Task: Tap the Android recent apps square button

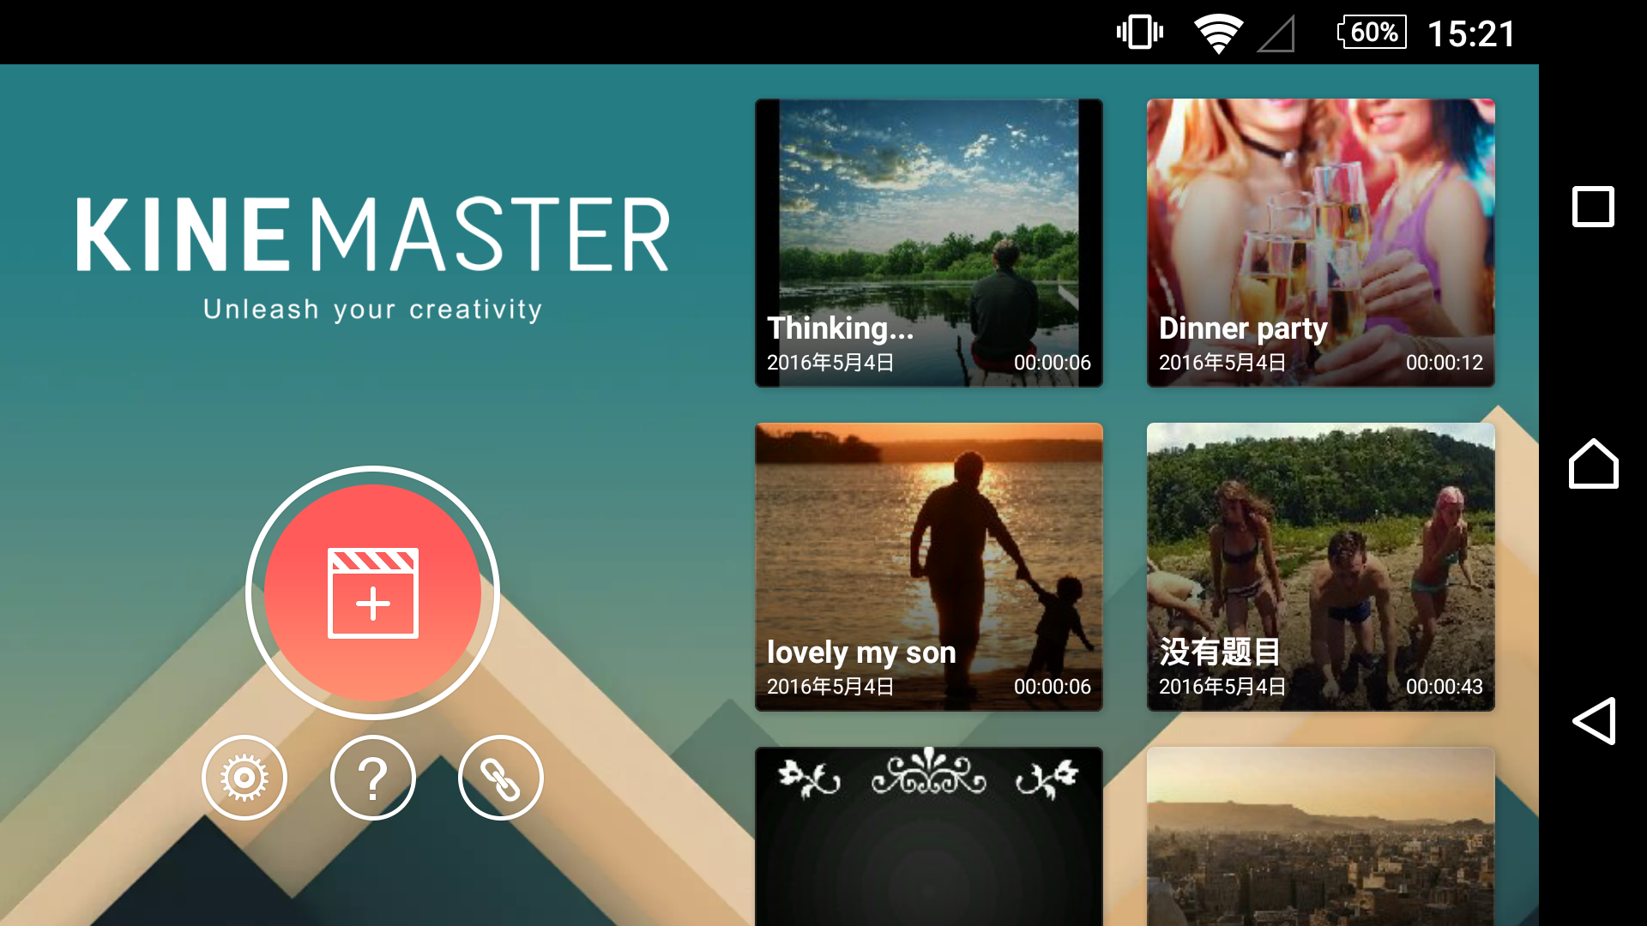Action: pyautogui.click(x=1593, y=207)
